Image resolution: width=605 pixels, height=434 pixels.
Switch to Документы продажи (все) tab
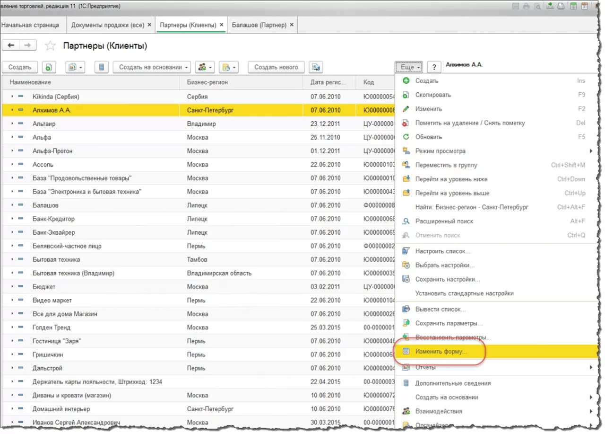point(108,25)
